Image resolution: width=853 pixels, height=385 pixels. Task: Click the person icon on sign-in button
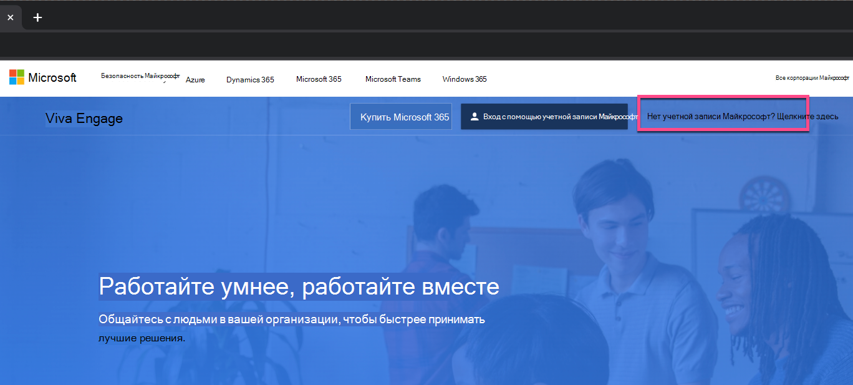[475, 117]
